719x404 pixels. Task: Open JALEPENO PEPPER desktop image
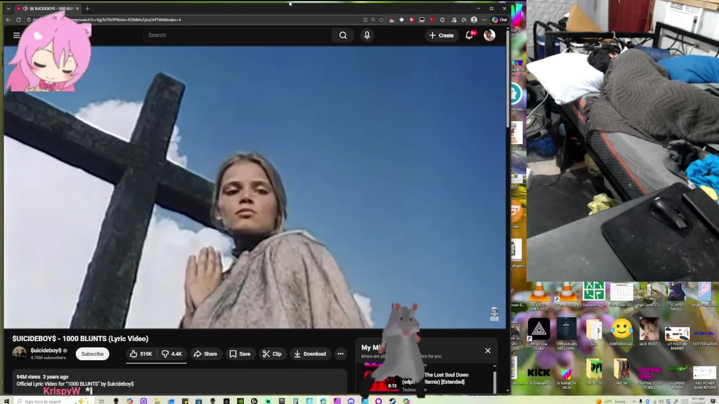click(677, 375)
